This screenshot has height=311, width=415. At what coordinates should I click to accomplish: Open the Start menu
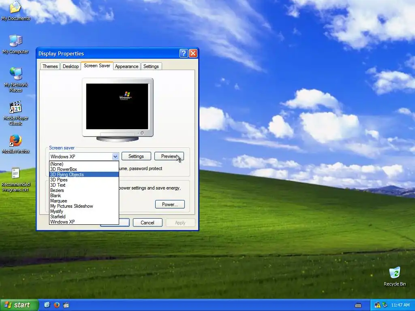[19, 305]
